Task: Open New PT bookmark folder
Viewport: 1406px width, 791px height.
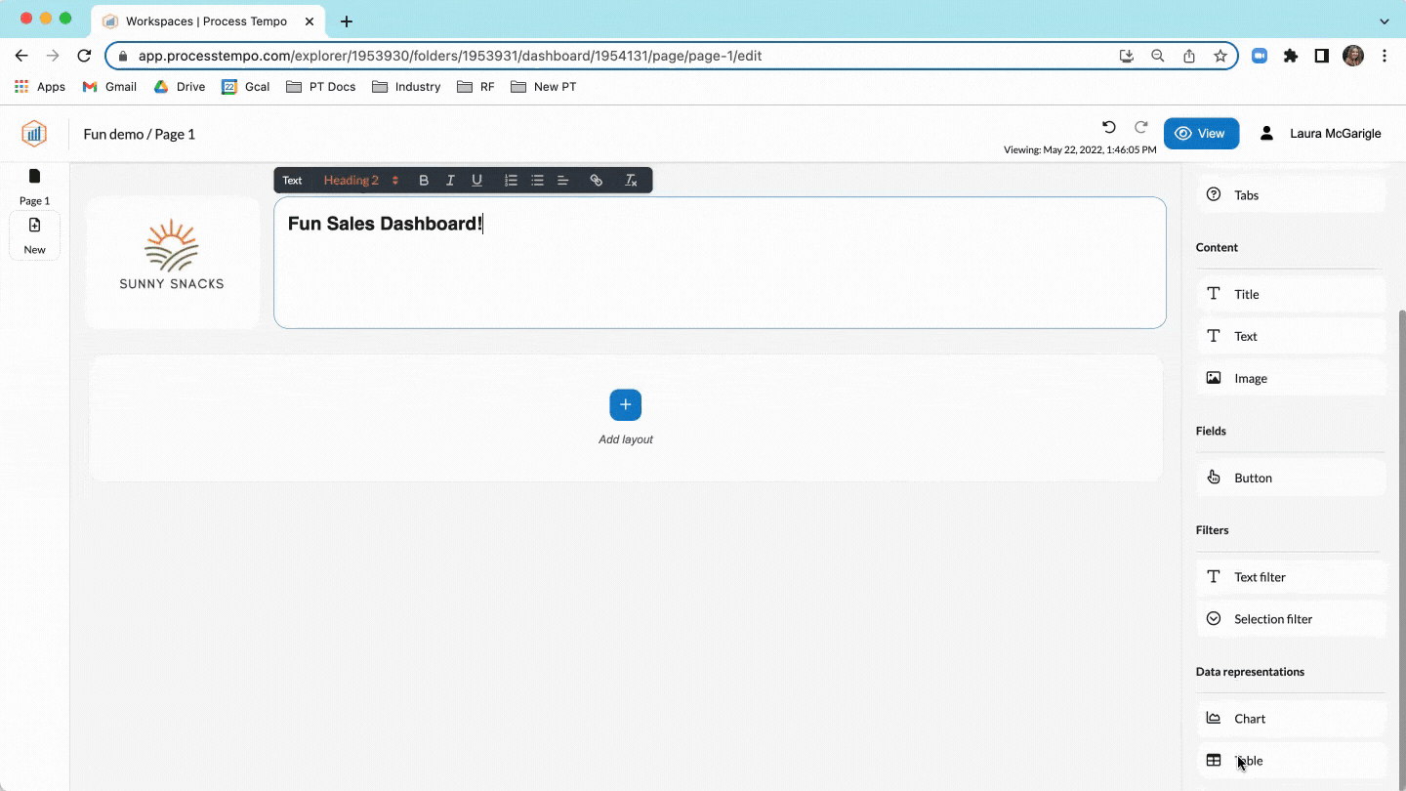Action: coord(544,87)
